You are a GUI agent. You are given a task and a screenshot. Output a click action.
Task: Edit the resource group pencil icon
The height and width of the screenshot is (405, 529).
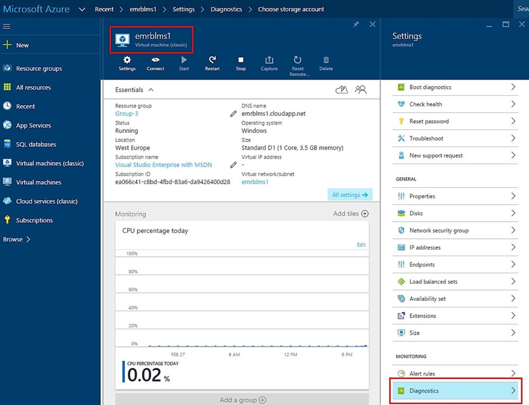tap(233, 114)
